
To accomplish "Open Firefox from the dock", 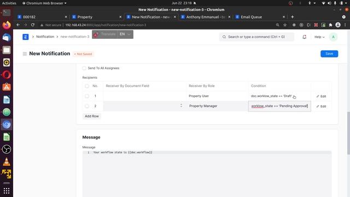I will coord(7,25).
